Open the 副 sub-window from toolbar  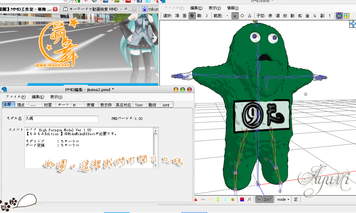[x=322, y=16]
